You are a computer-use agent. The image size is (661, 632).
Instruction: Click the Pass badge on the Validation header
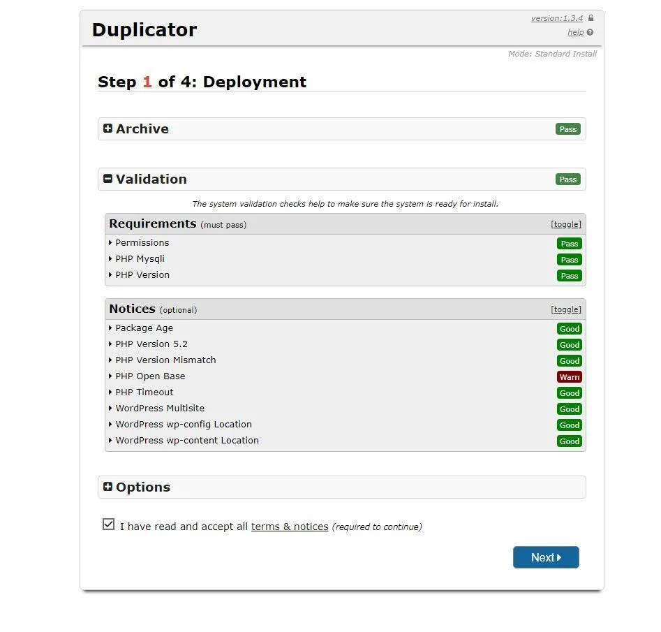coord(567,179)
